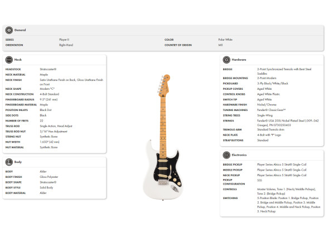Click the NUMBER OF FRETS label
329x242 pixels.
click(x=17, y=121)
